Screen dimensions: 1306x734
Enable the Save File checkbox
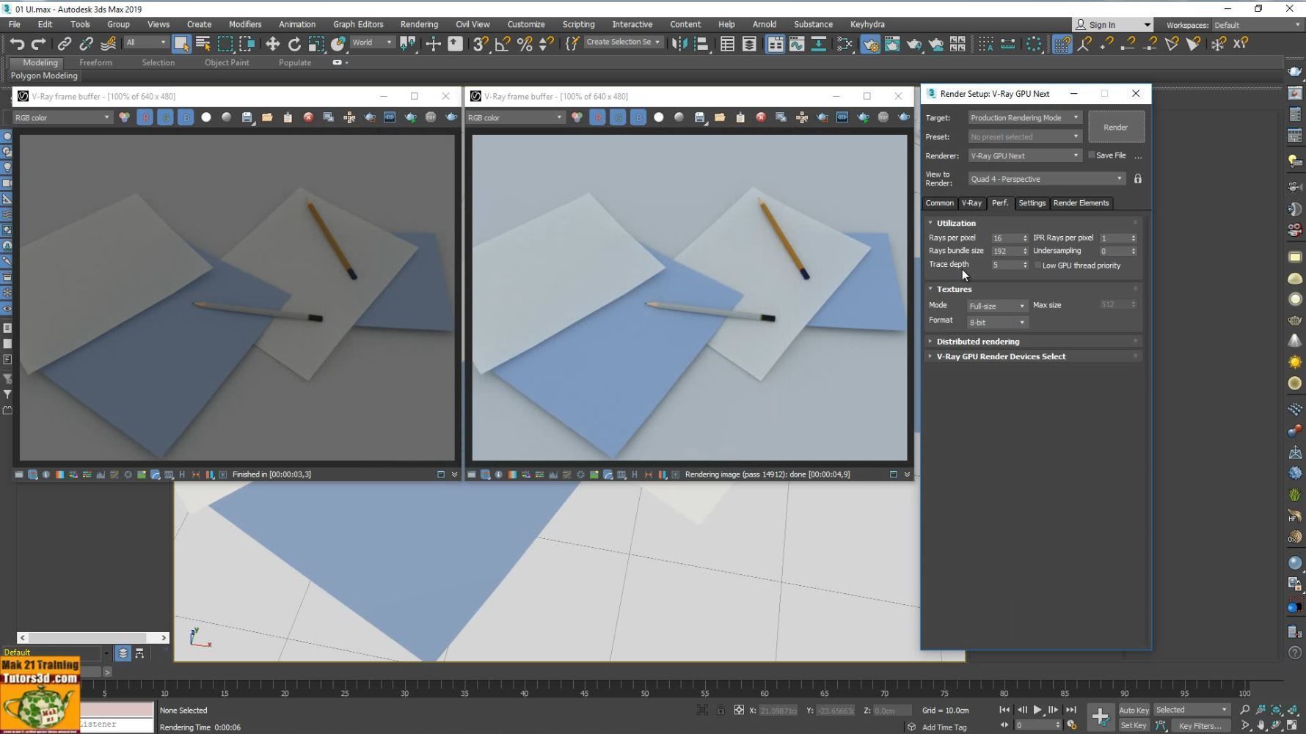tap(1092, 155)
